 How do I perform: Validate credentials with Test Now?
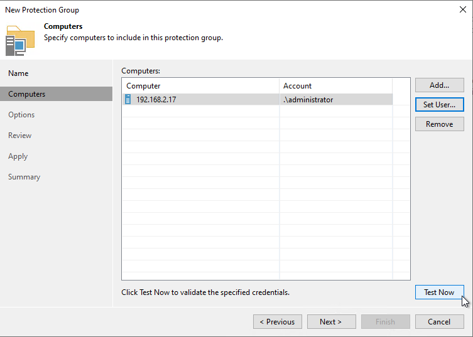click(x=440, y=292)
